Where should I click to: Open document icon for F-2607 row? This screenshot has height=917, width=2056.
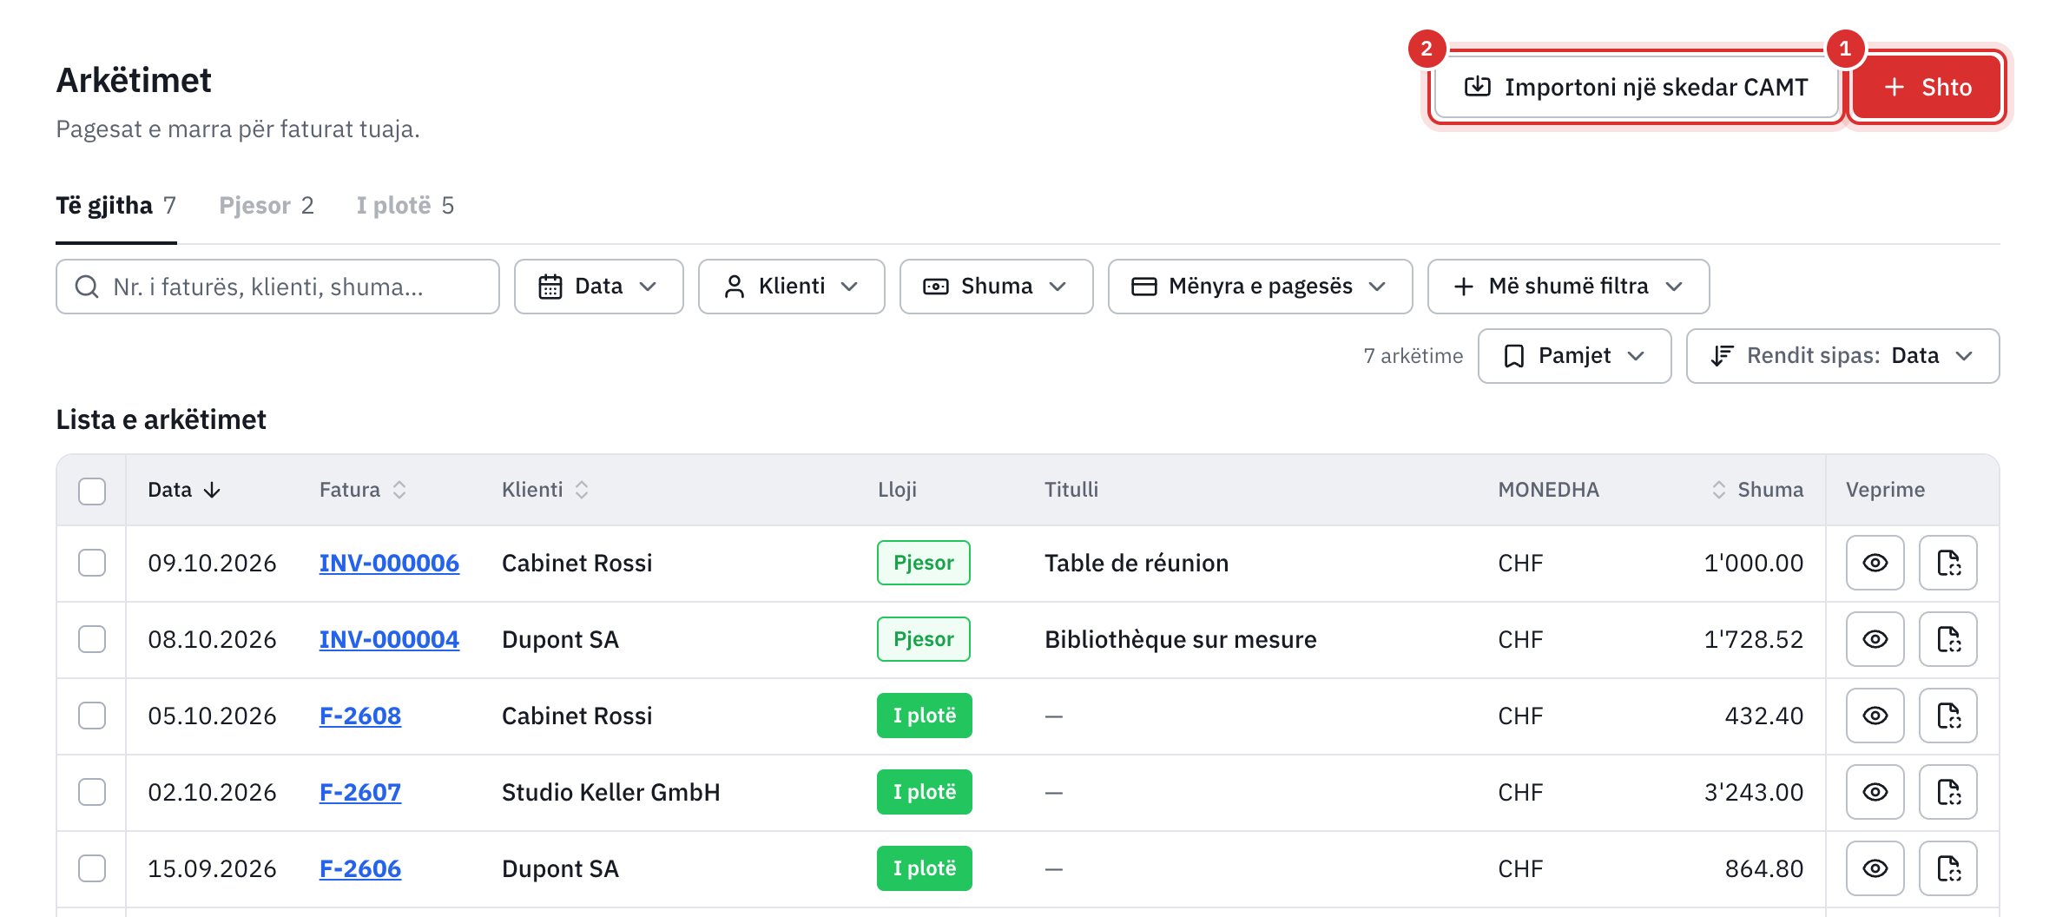[1948, 792]
